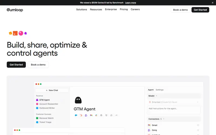Viewport: 216px width, 135px height.
Task: Toggle the Gong connector check circle
Action: [x=198, y=130]
